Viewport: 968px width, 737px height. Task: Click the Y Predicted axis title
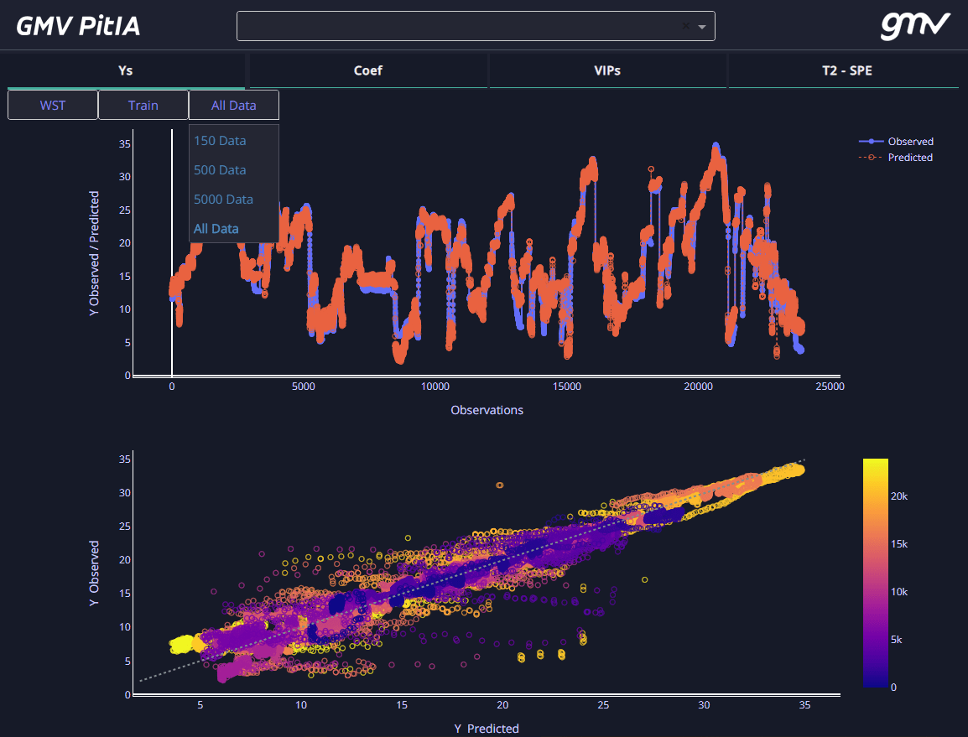point(487,729)
